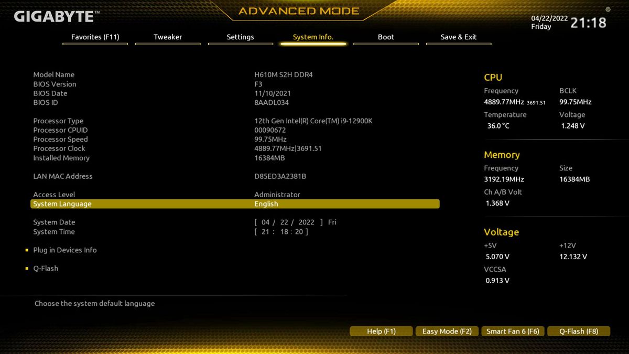Click the Memory heading in side panel
The width and height of the screenshot is (629, 354).
tap(502, 155)
